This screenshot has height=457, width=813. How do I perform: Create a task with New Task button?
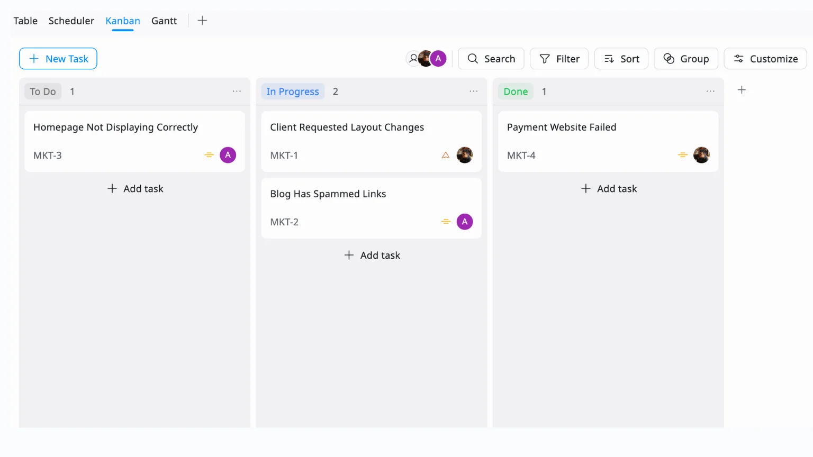(x=58, y=59)
